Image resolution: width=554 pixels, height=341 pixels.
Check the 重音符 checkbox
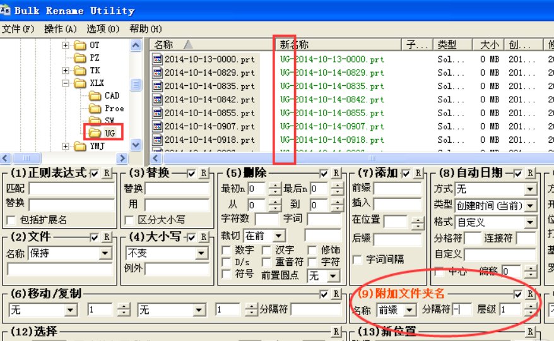pos(266,262)
